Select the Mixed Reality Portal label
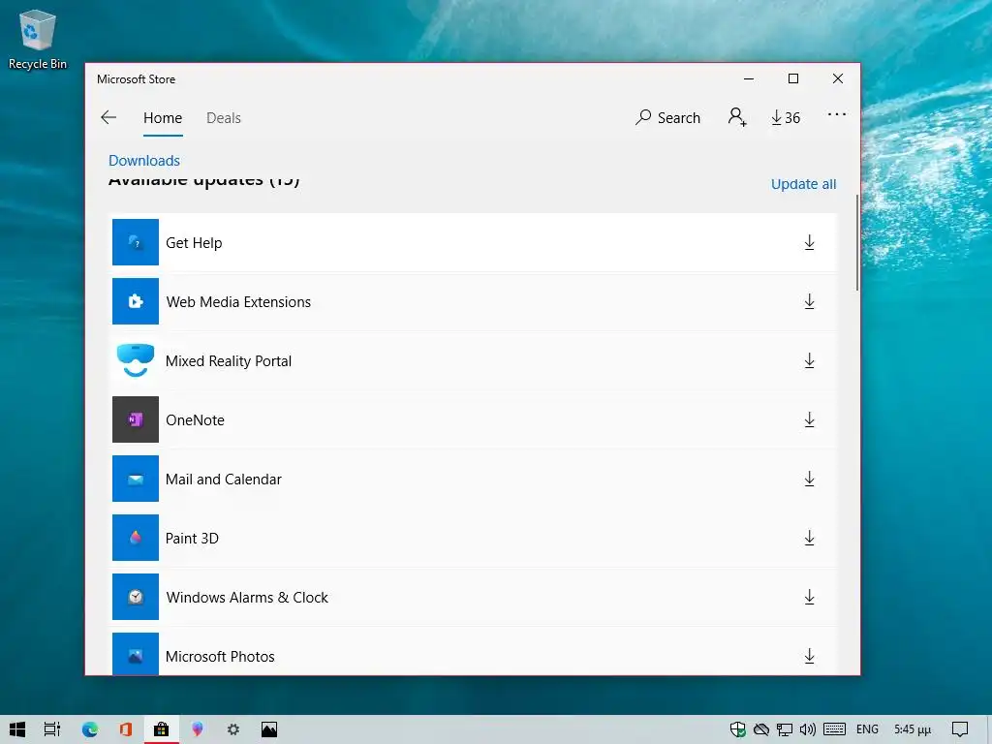Image resolution: width=992 pixels, height=744 pixels. click(x=229, y=361)
